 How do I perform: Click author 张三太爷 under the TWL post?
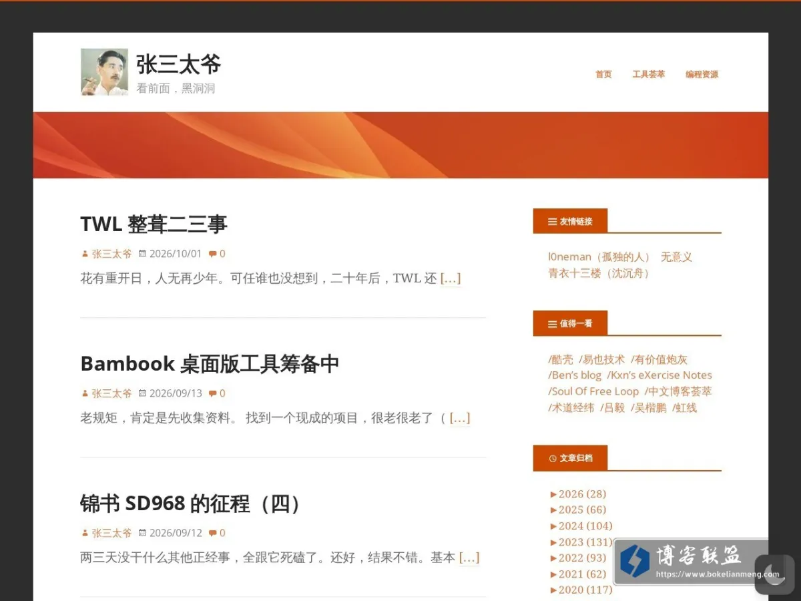tap(111, 254)
